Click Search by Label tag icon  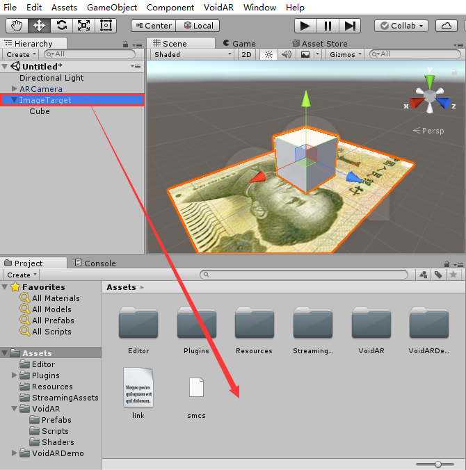(438, 275)
